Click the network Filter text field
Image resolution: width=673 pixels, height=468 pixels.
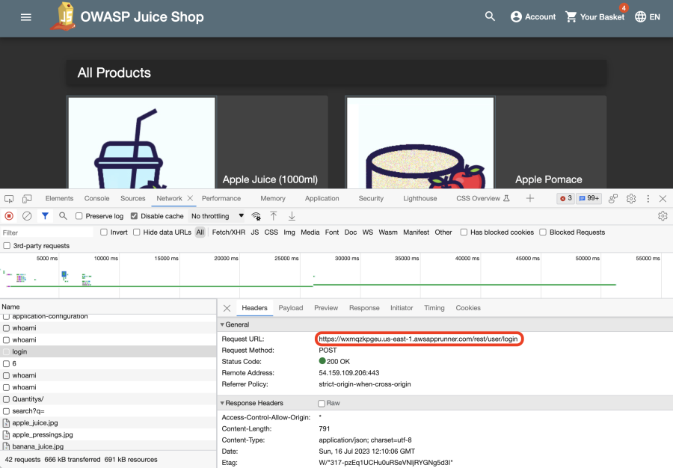46,233
